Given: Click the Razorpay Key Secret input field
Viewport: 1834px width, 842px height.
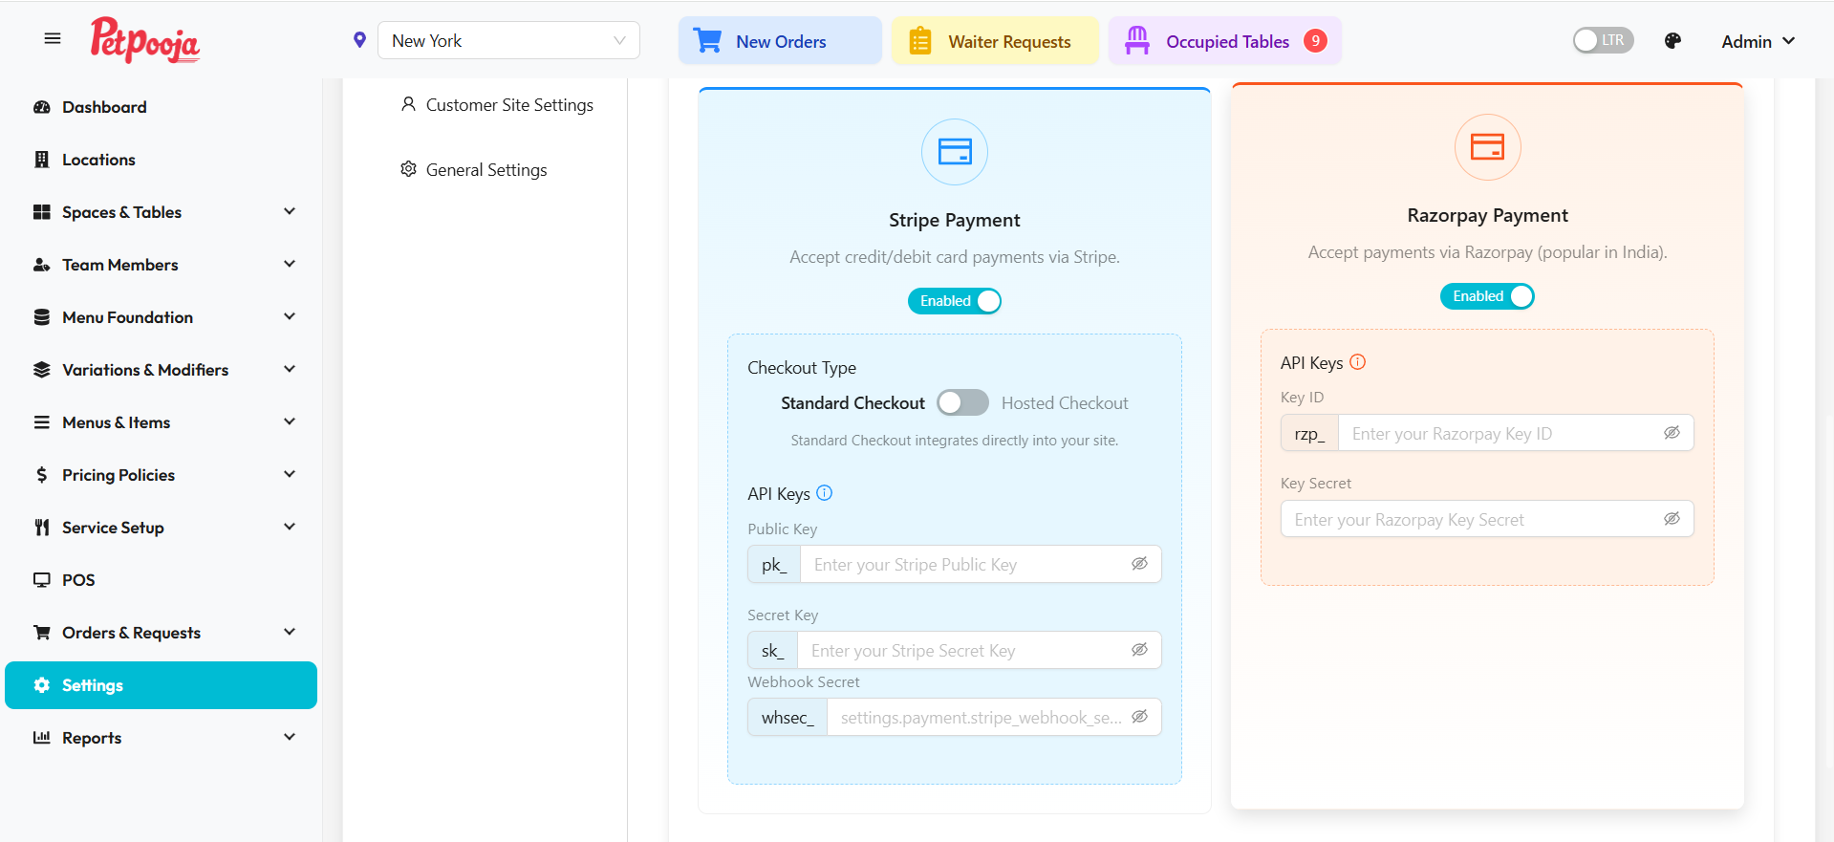Looking at the screenshot, I should click(x=1487, y=520).
